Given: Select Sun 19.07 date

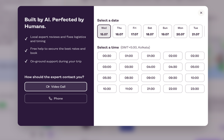Looking at the screenshot, I should (165, 31).
